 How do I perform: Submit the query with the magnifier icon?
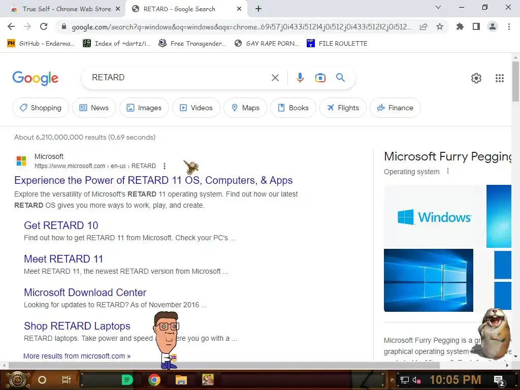click(x=340, y=78)
